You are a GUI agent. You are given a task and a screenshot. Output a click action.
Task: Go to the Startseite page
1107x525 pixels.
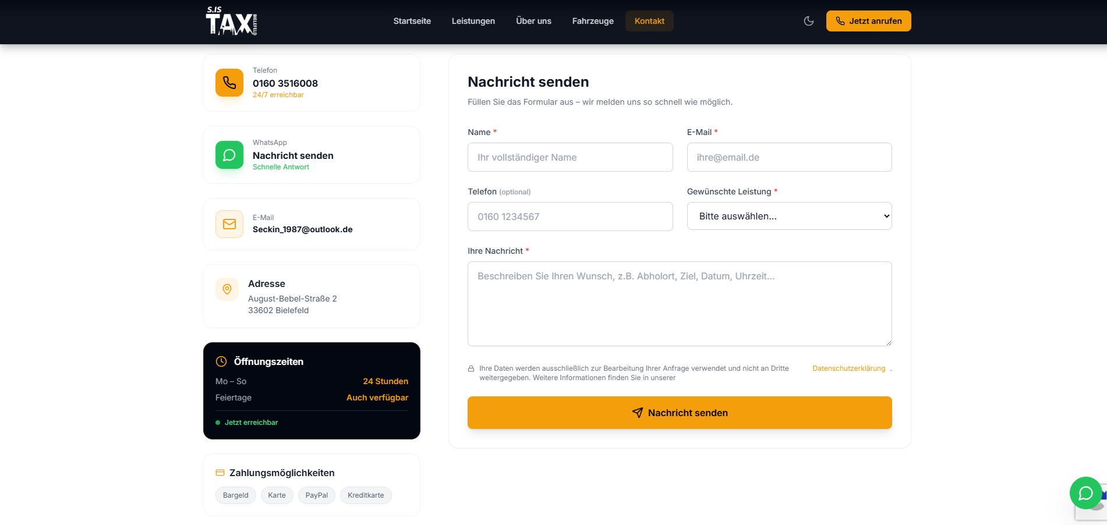pos(412,21)
